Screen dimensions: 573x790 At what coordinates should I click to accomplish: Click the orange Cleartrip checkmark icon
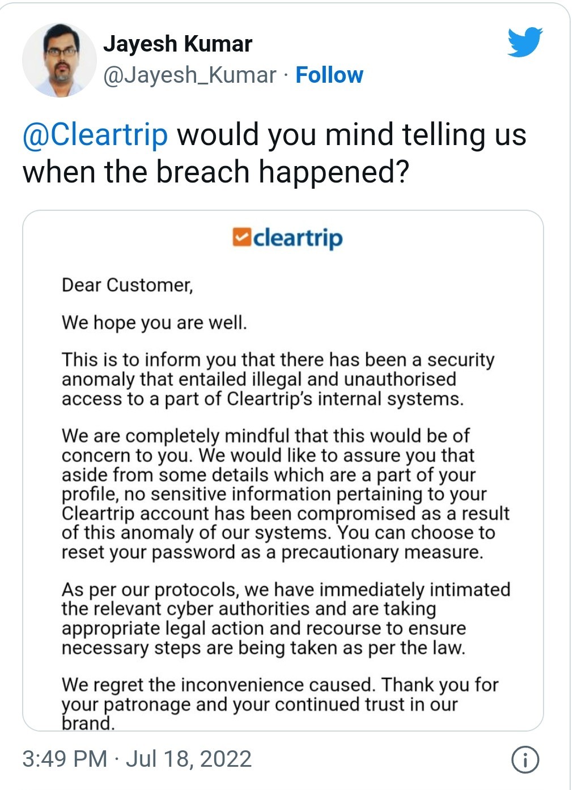click(x=241, y=237)
